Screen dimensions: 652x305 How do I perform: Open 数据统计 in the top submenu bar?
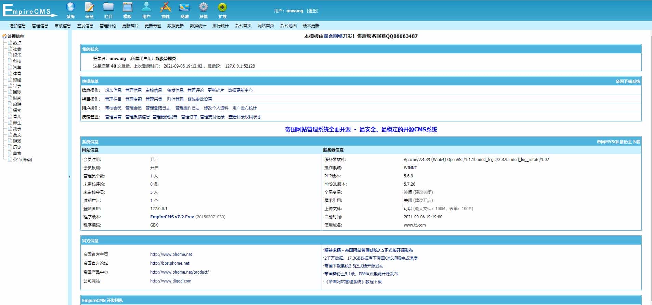pyautogui.click(x=198, y=26)
